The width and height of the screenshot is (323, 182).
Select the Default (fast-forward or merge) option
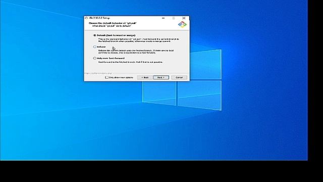tap(94, 35)
